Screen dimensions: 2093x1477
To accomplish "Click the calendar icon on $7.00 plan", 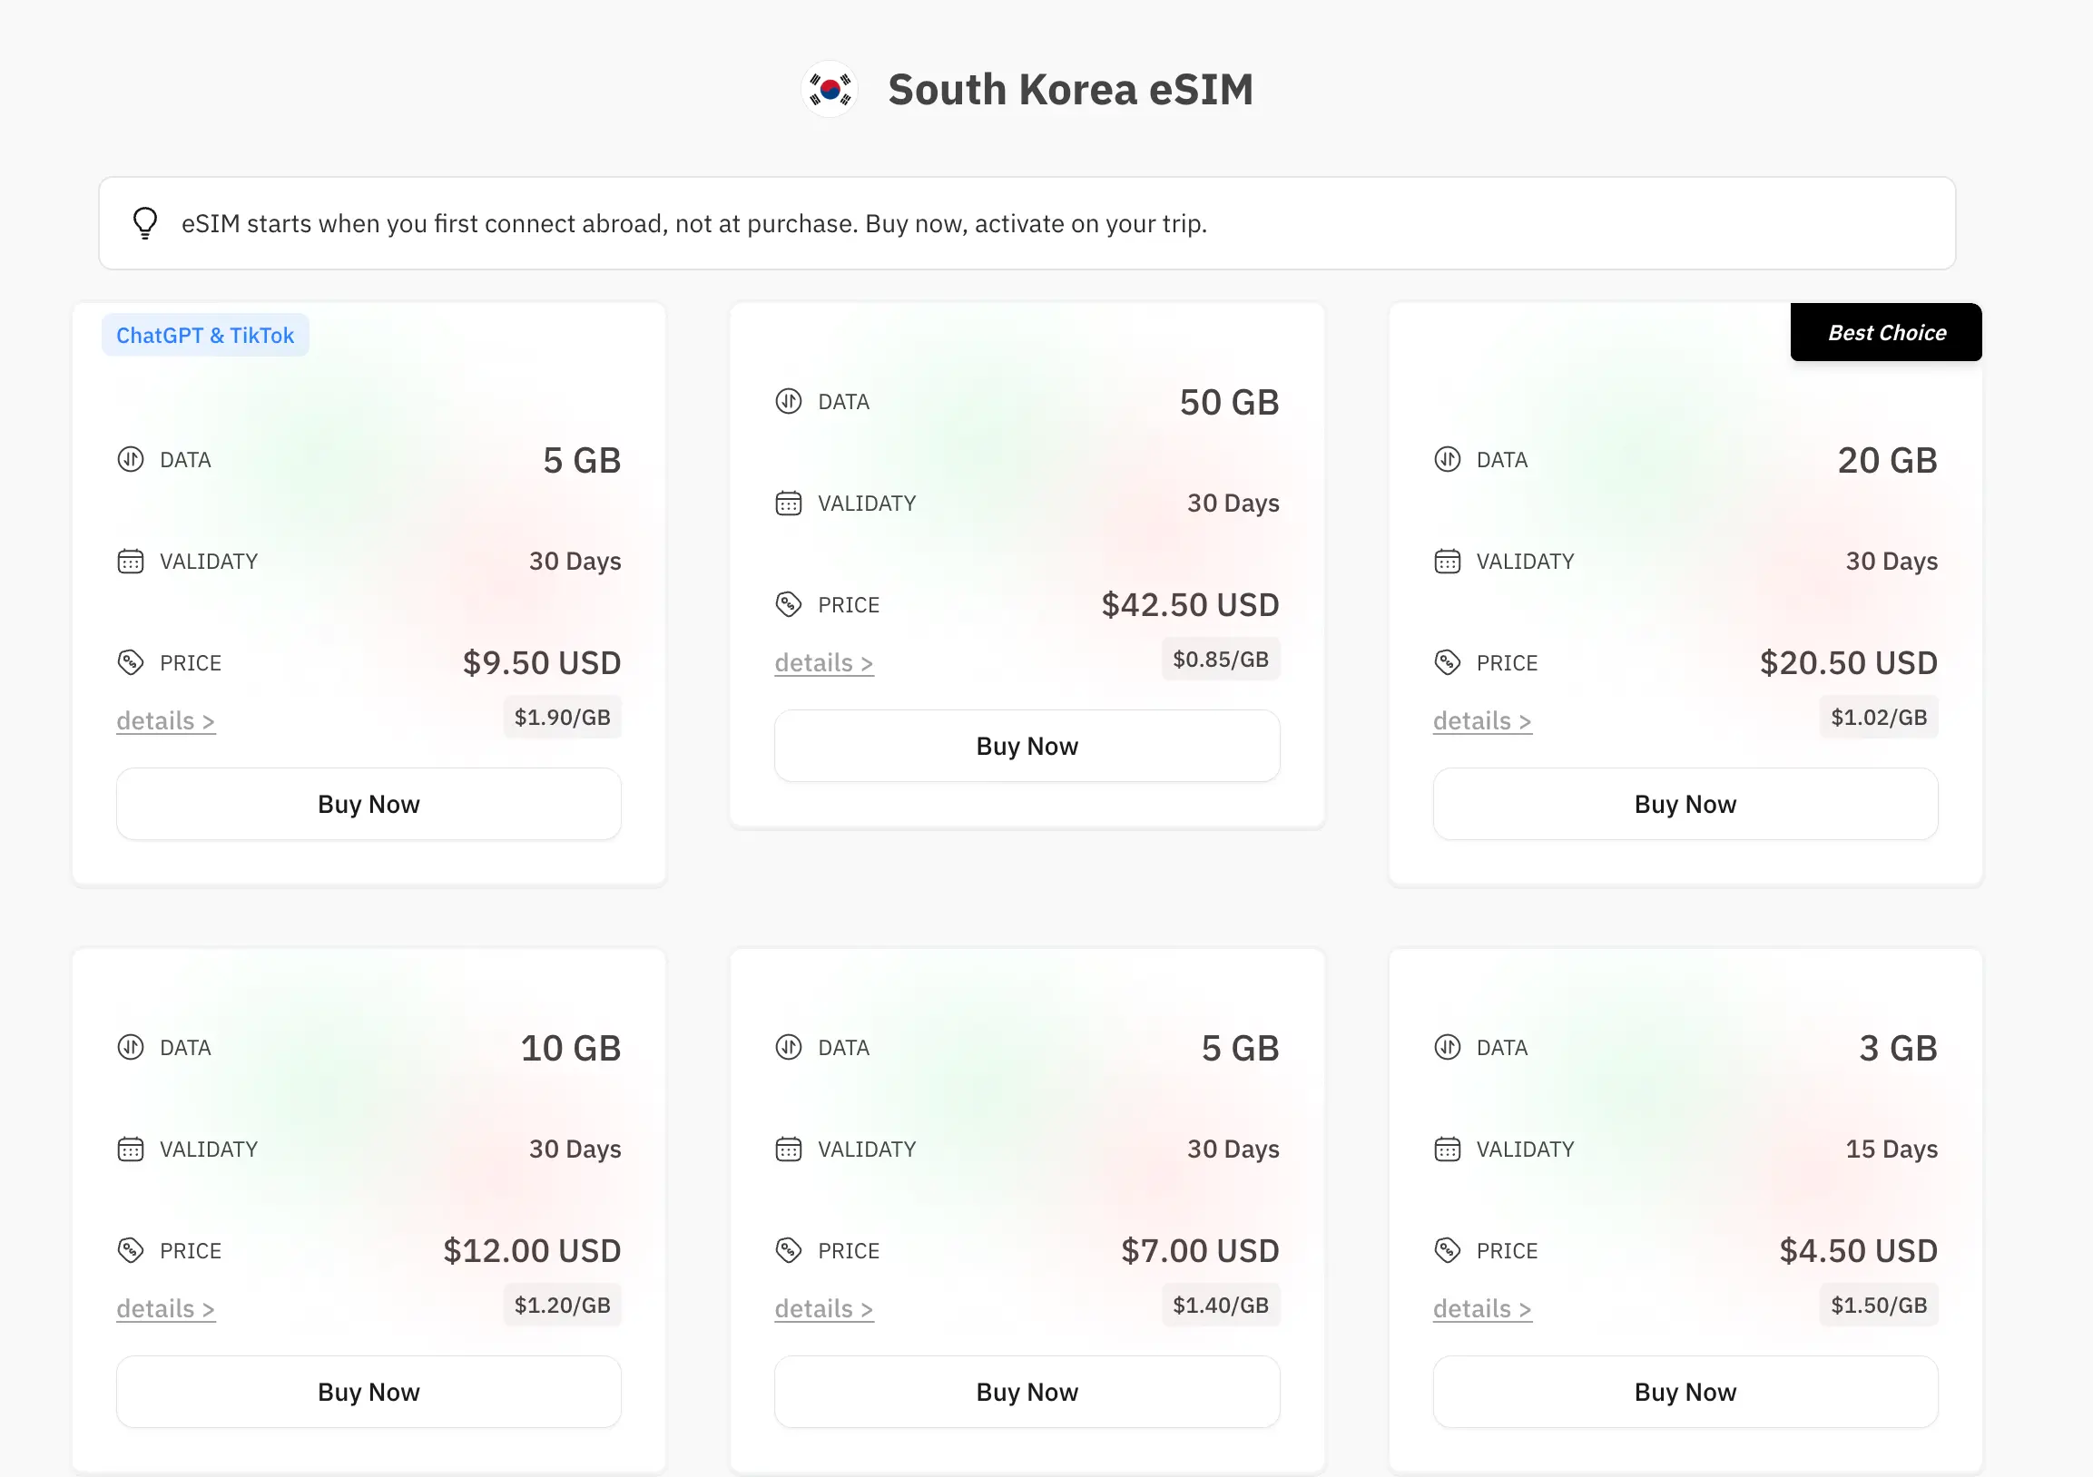I will [x=789, y=1149].
